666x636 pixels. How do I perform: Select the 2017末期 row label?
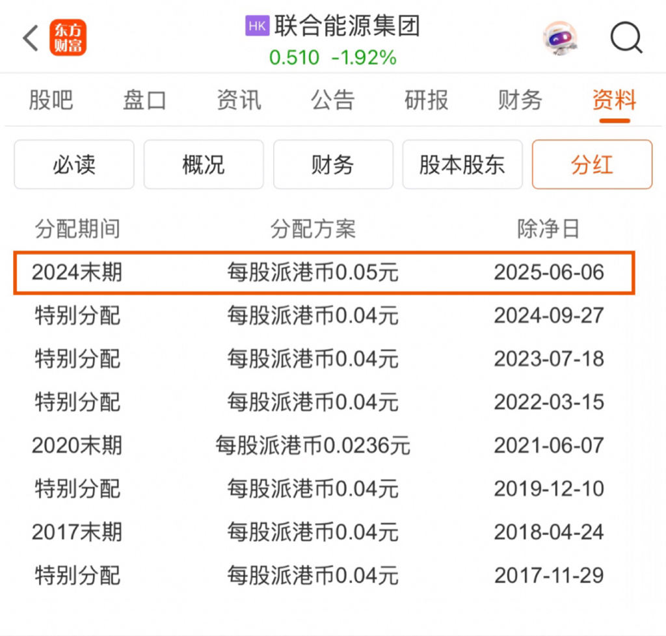77,532
